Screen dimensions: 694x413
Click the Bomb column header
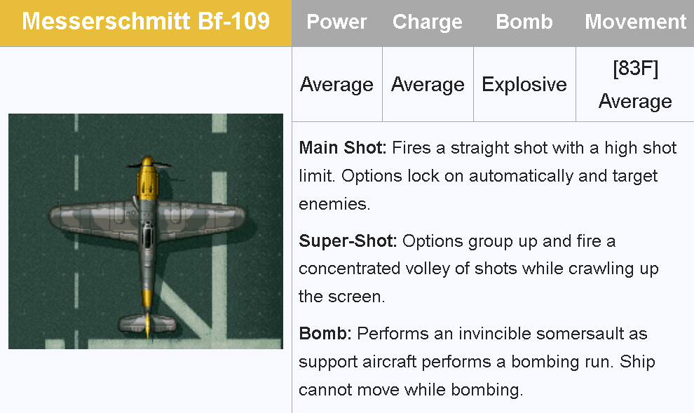point(524,22)
